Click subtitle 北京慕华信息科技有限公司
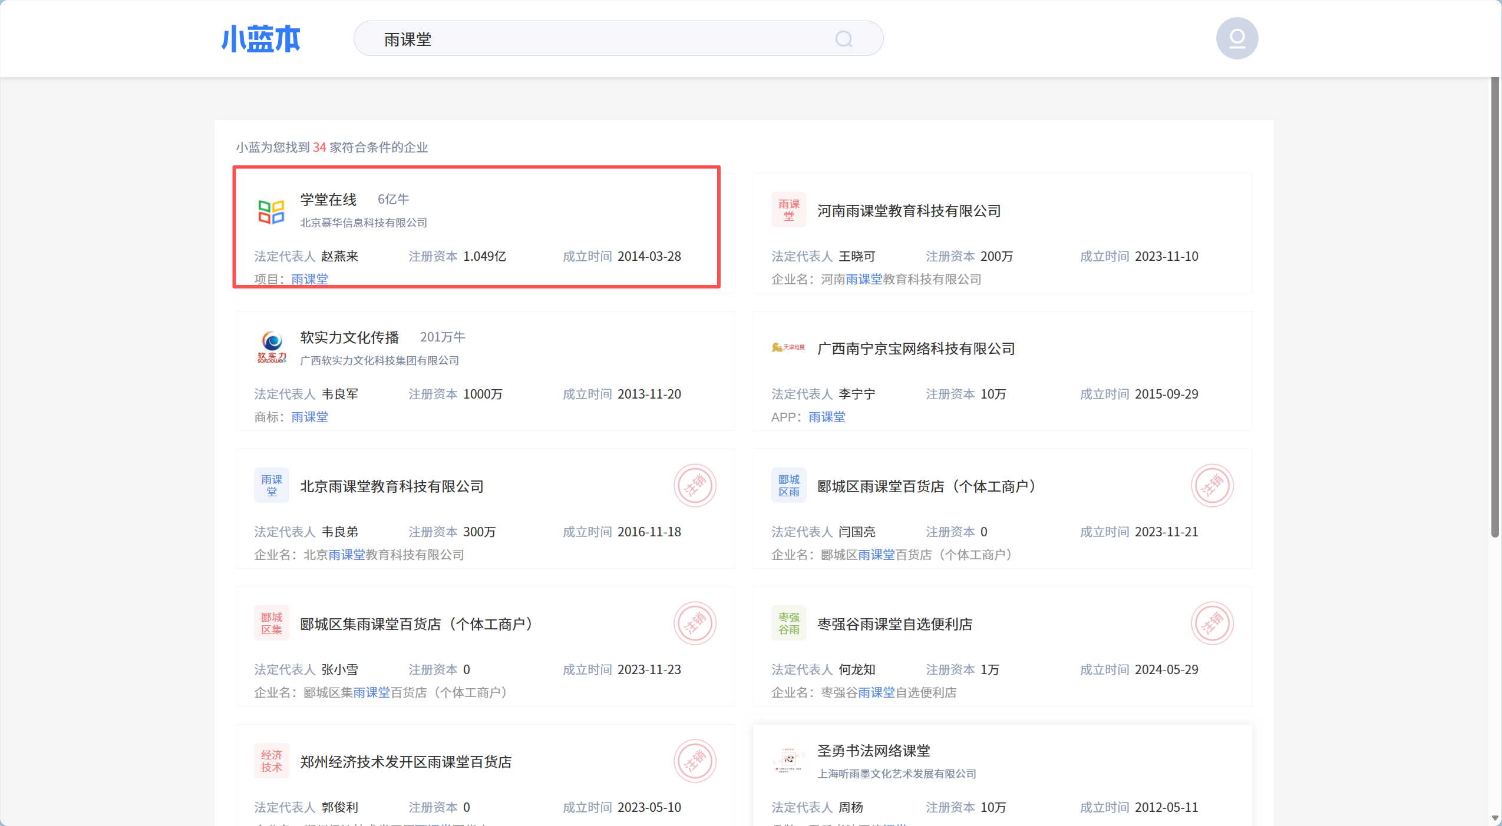Viewport: 1502px width, 826px height. pos(364,223)
